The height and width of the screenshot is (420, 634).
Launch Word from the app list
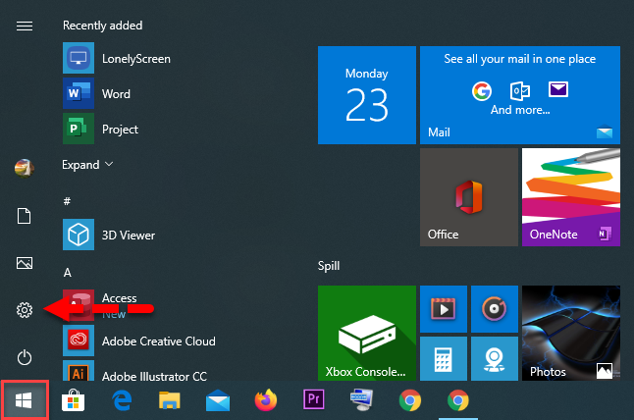point(116,94)
